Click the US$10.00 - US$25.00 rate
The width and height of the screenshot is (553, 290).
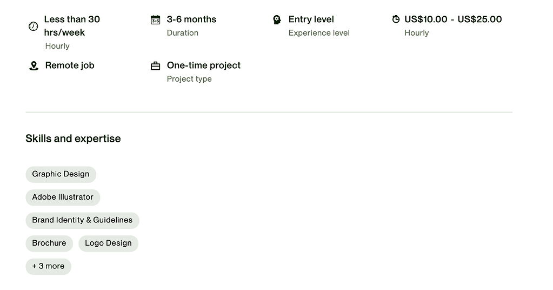(453, 19)
